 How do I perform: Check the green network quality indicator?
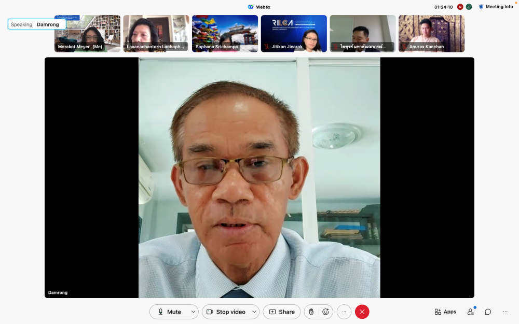[x=469, y=7]
